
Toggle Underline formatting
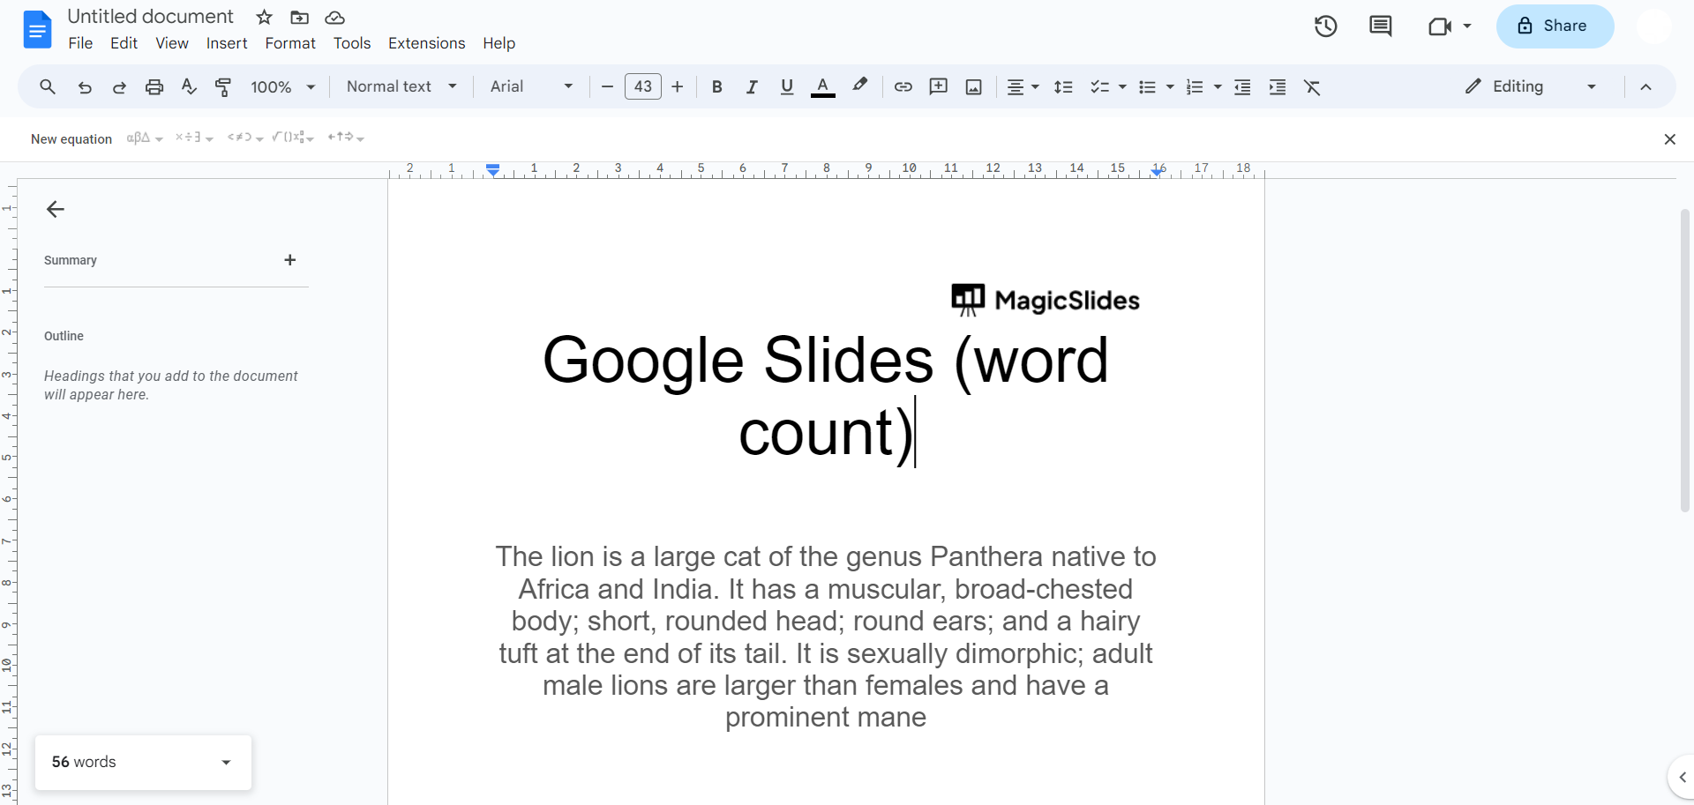point(787,86)
